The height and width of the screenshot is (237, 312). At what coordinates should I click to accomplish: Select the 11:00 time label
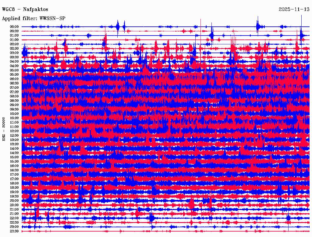point(14,122)
